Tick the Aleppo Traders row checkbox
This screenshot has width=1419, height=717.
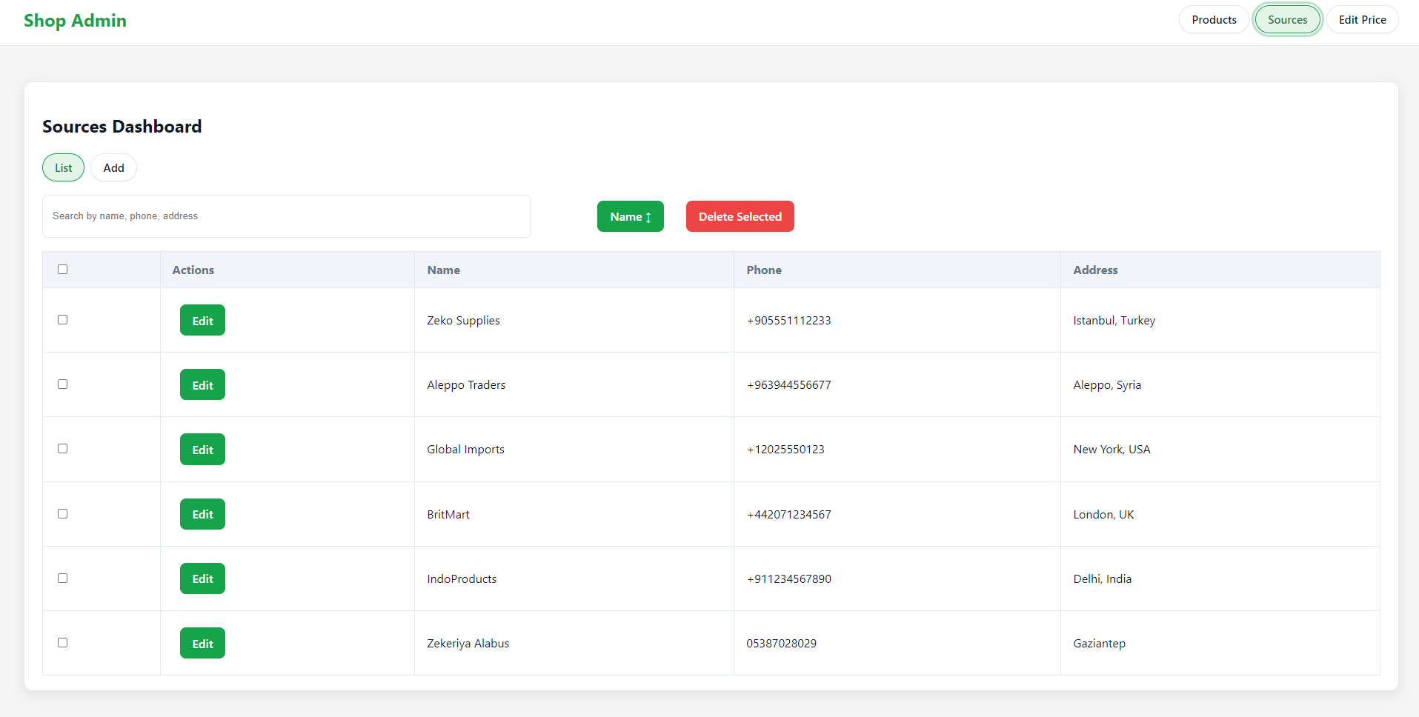coord(63,384)
